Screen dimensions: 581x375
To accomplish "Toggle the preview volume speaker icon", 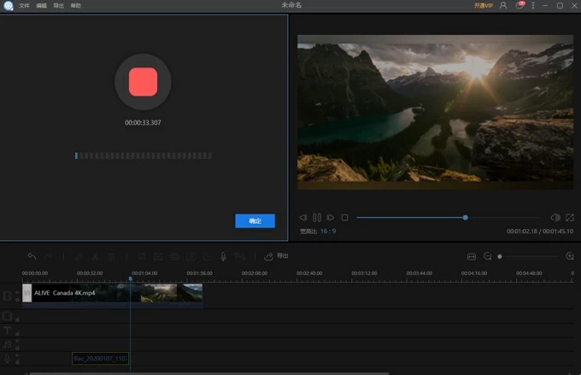I will click(555, 218).
